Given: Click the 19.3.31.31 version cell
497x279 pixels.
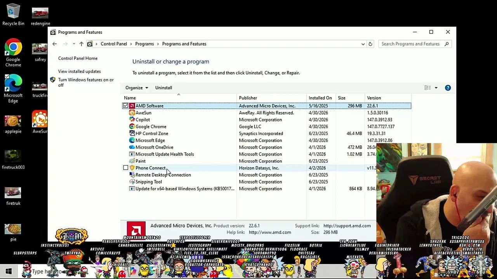Looking at the screenshot, I should (376, 134).
